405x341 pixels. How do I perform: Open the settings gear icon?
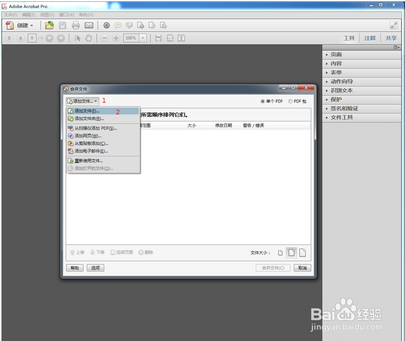[x=107, y=25]
